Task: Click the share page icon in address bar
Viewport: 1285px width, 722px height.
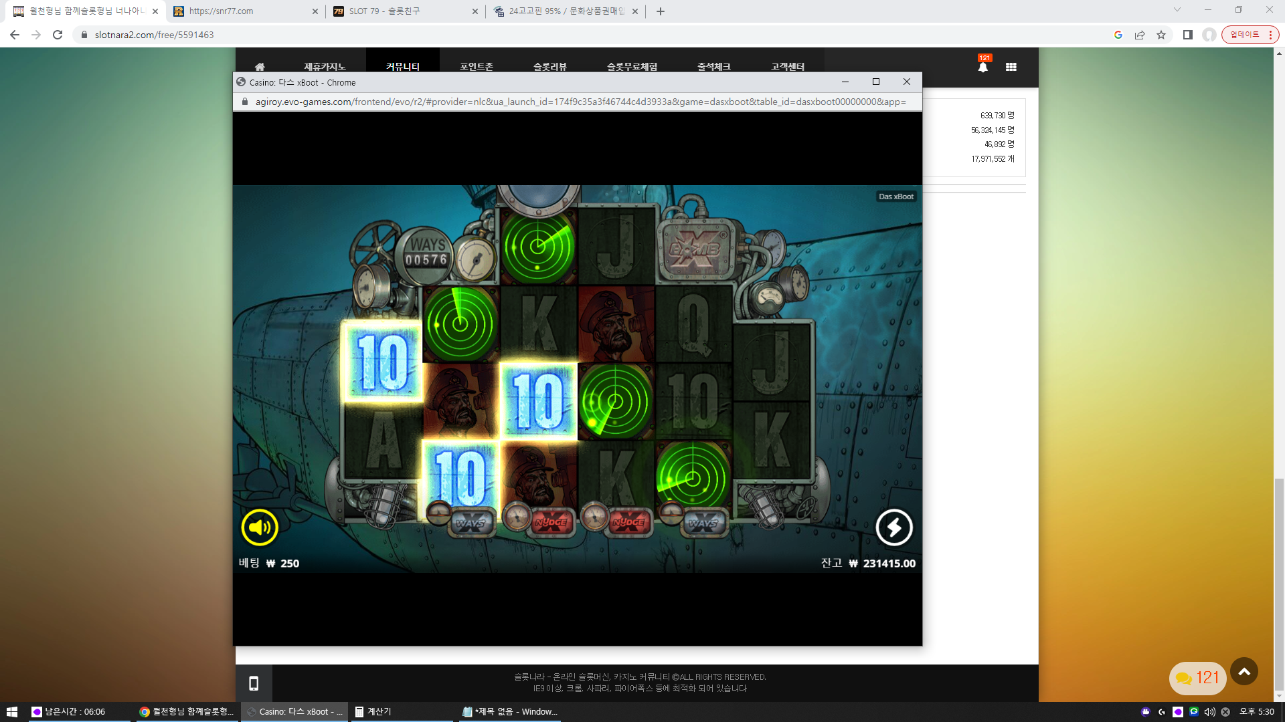Action: (x=1140, y=35)
